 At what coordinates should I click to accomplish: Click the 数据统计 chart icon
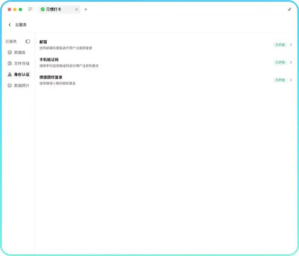tap(10, 86)
